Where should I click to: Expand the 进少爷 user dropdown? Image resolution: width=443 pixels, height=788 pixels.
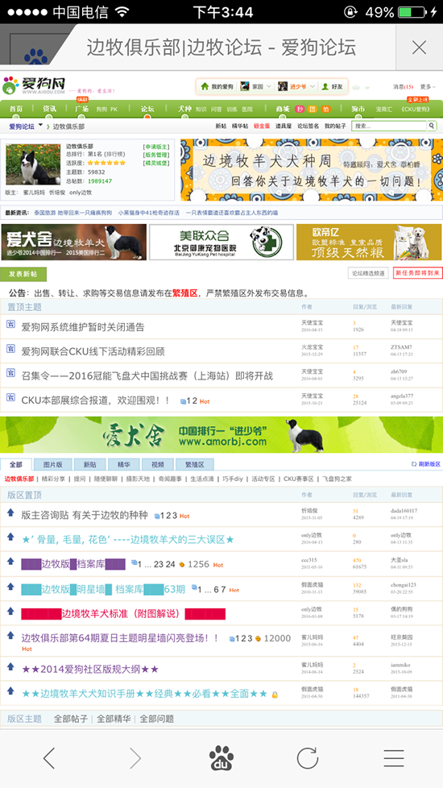(x=313, y=87)
